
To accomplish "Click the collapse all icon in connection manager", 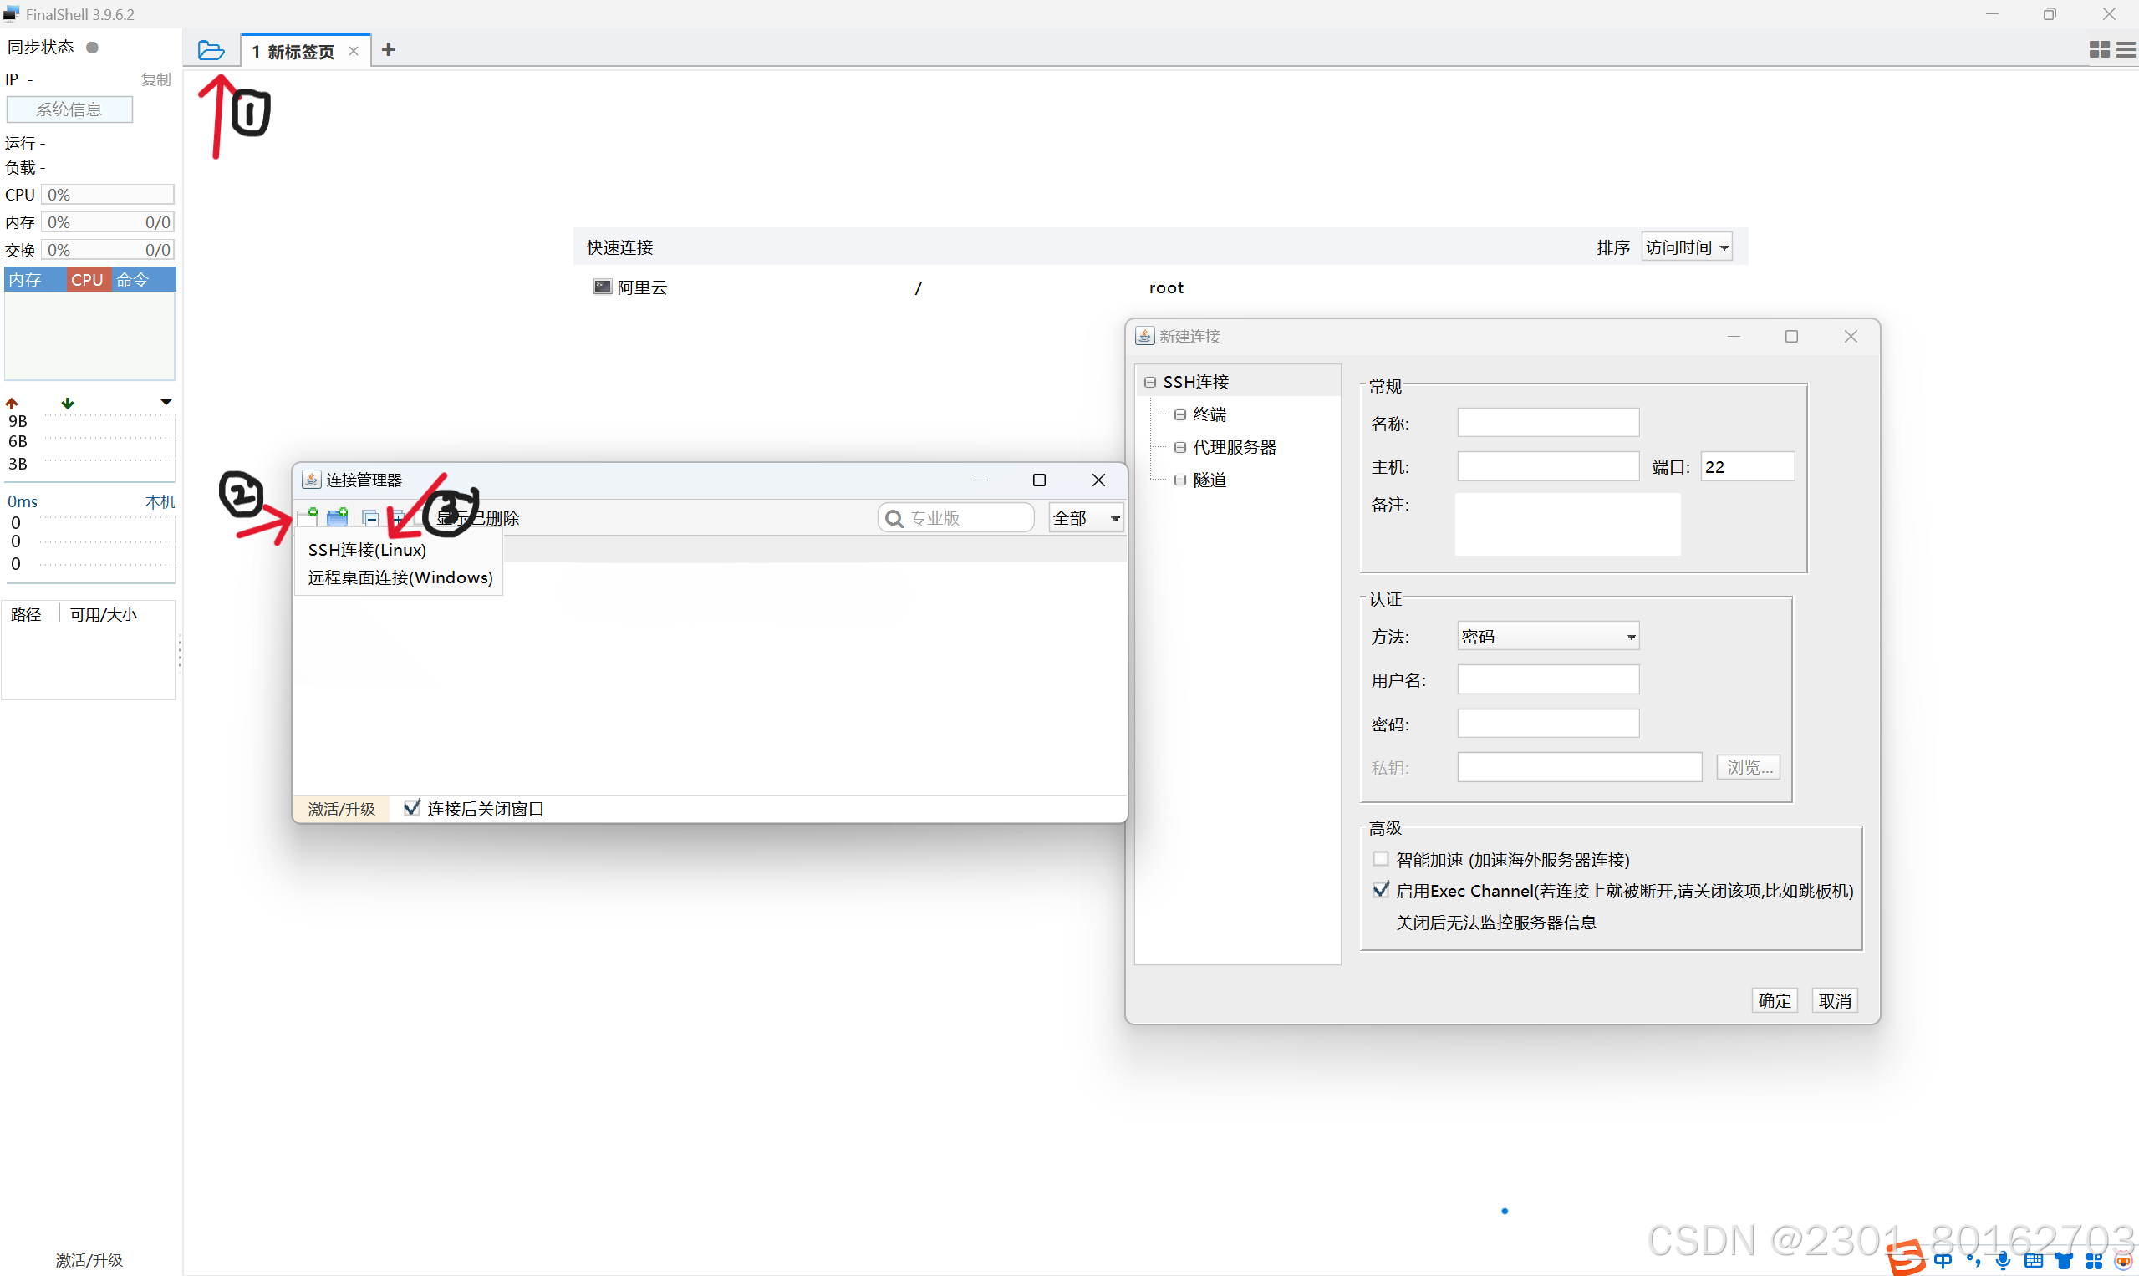I will tap(369, 517).
